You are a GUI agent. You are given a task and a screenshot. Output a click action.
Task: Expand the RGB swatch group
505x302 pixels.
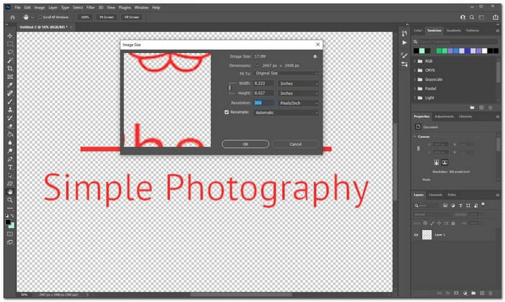[415, 61]
